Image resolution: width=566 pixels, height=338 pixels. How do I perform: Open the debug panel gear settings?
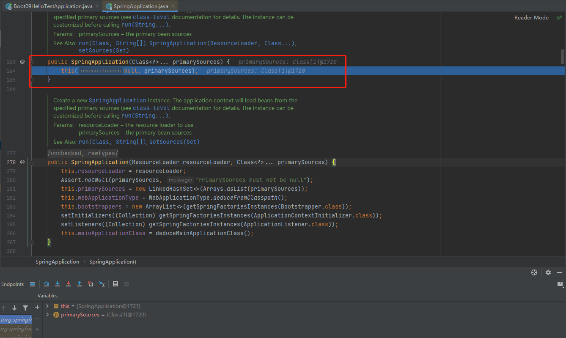coord(548,272)
